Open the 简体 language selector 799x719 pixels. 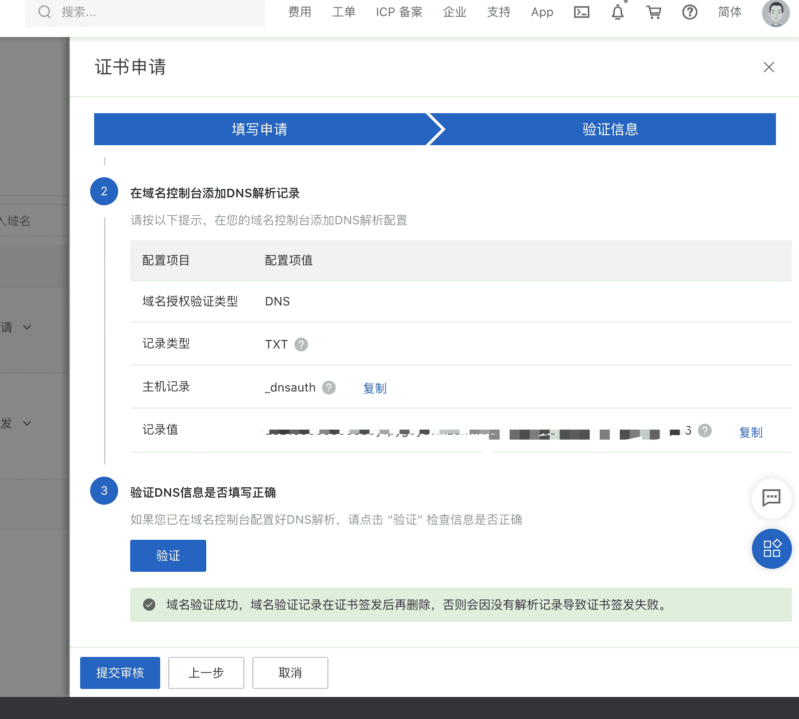coord(729,12)
